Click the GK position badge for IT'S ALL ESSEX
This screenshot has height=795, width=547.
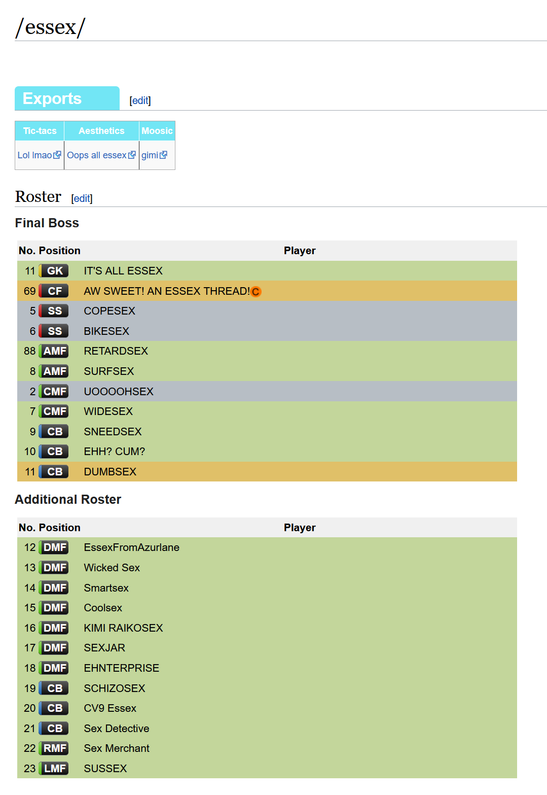(x=53, y=271)
